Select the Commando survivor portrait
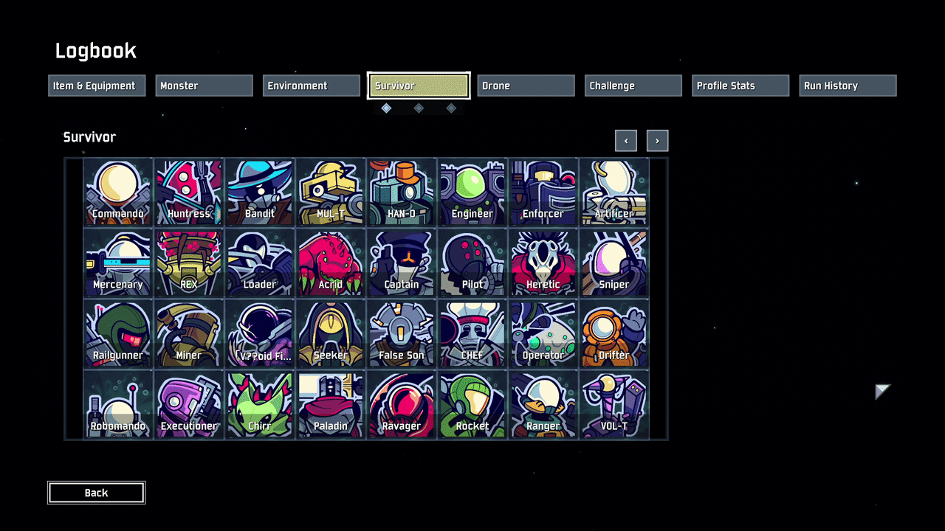This screenshot has width=945, height=531. (118, 192)
